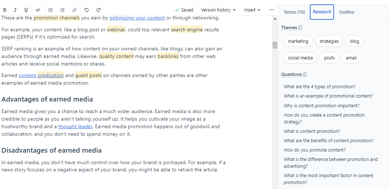The image size is (389, 189).
Task: Select the email theme chip
Action: tap(351, 58)
